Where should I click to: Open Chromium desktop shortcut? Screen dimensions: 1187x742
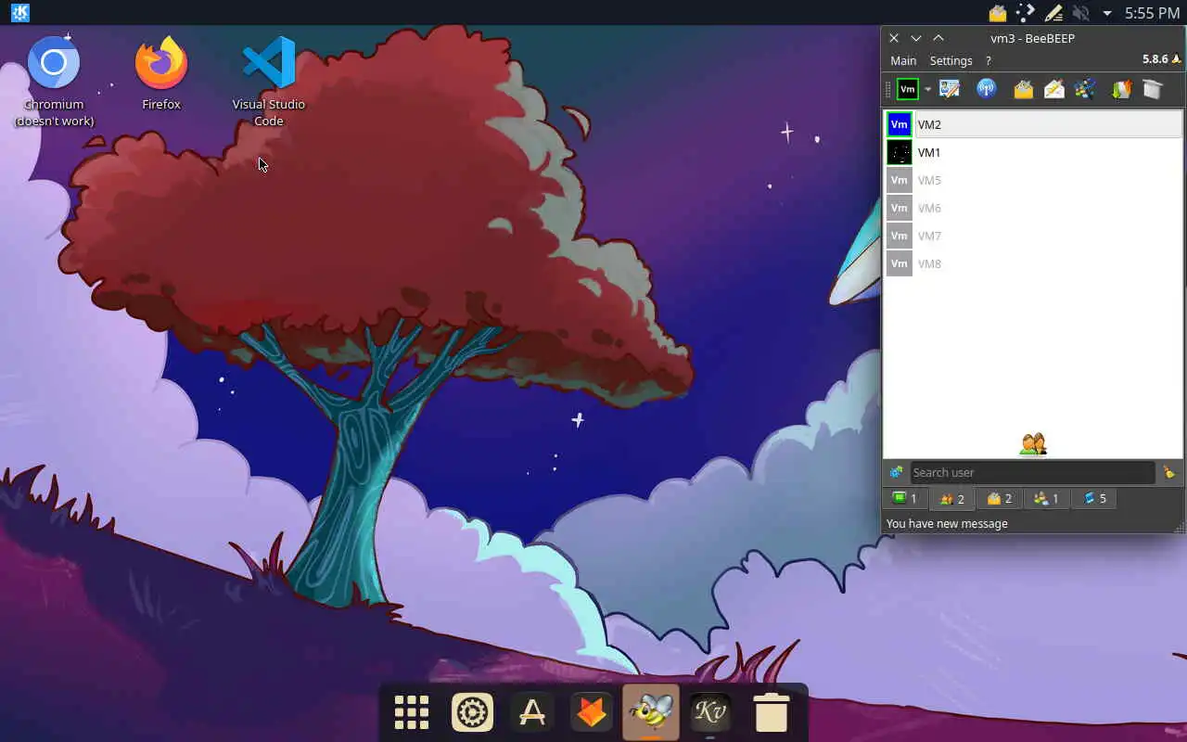pos(54,82)
